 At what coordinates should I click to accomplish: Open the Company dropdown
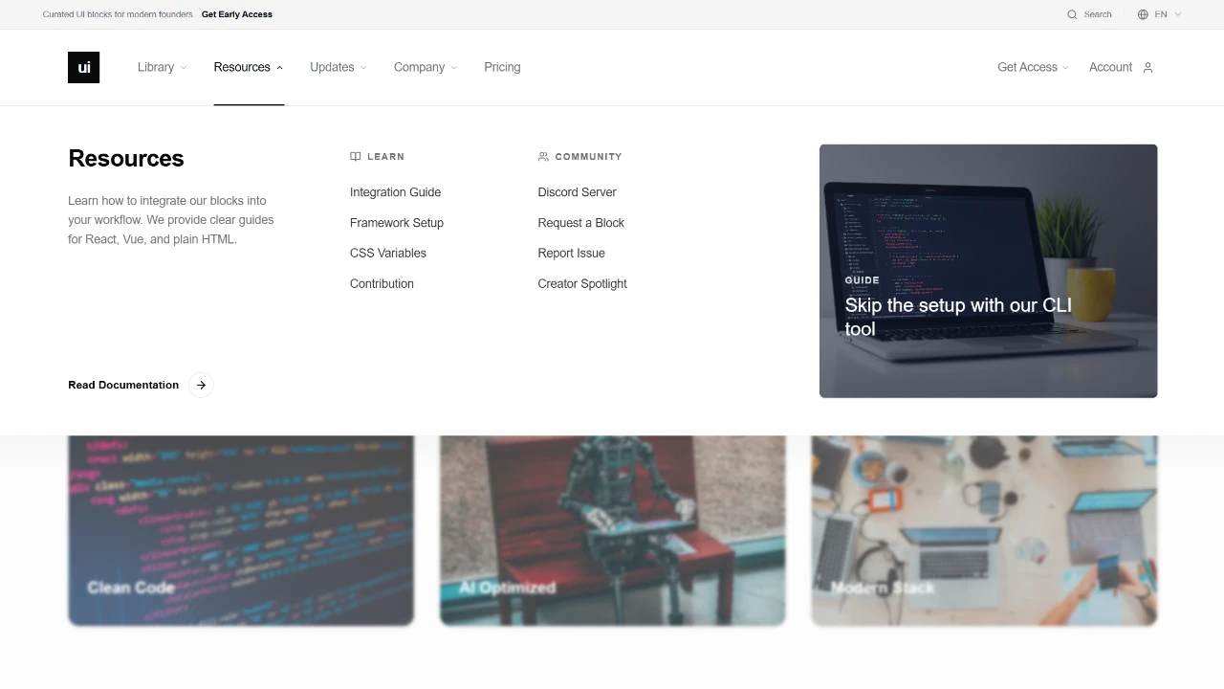425,67
